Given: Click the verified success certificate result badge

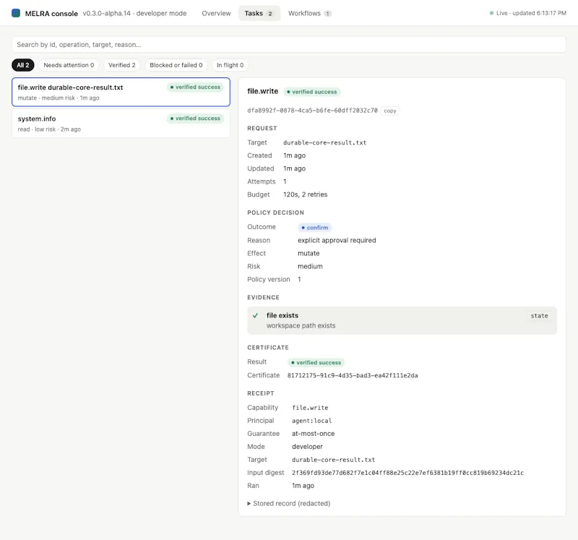Looking at the screenshot, I should (316, 363).
